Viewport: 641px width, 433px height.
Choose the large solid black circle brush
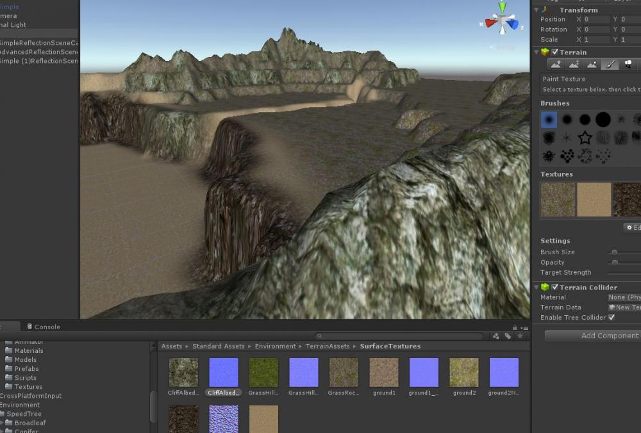click(x=603, y=120)
